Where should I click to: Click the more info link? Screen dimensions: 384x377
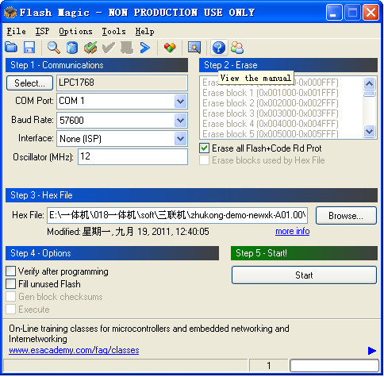[x=293, y=231]
